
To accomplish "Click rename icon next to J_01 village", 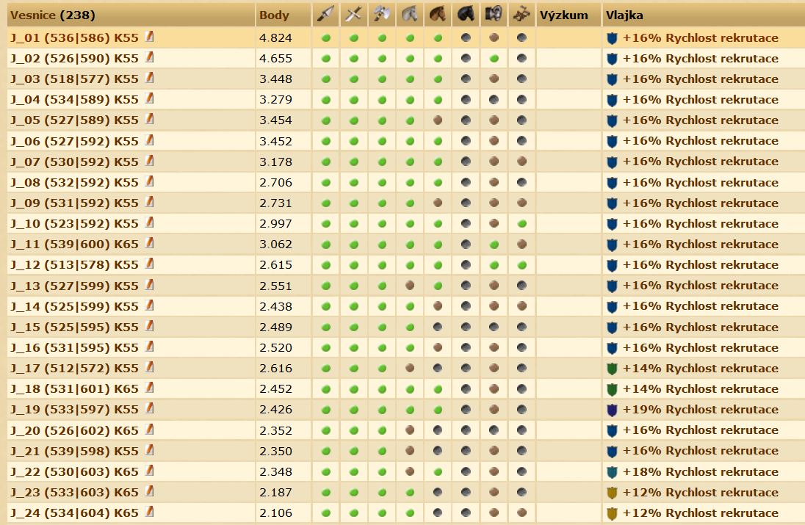I will point(149,37).
